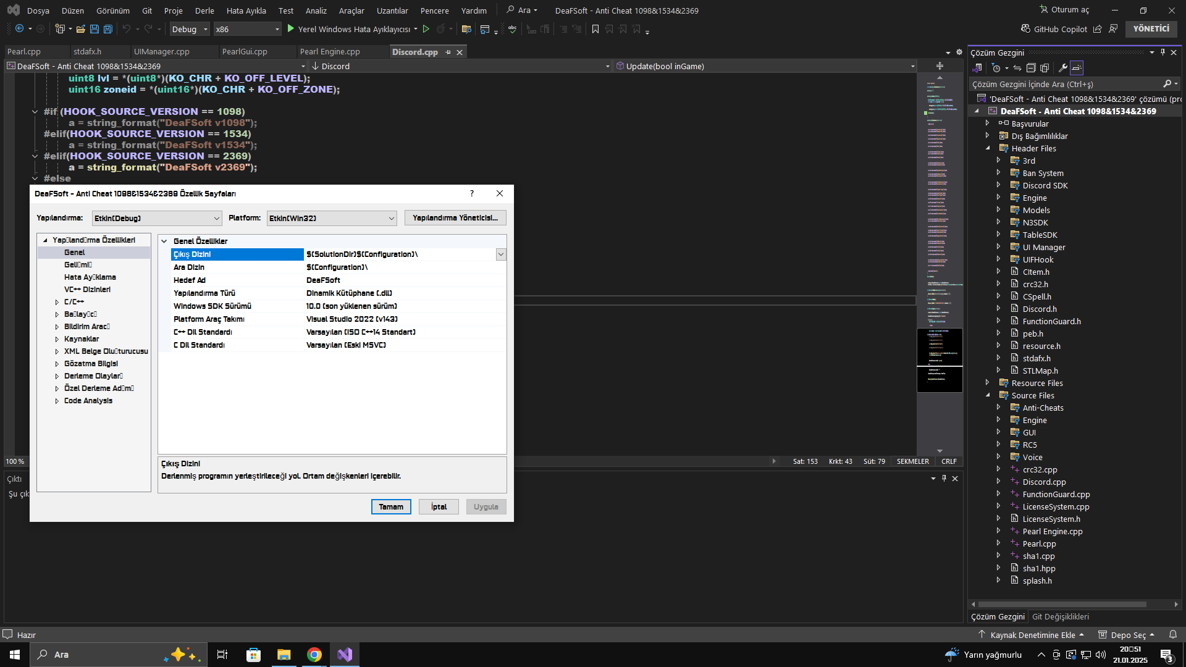Open the Yapılandırma Etkin(Debug) dropdown
The image size is (1186, 667).
(x=157, y=218)
